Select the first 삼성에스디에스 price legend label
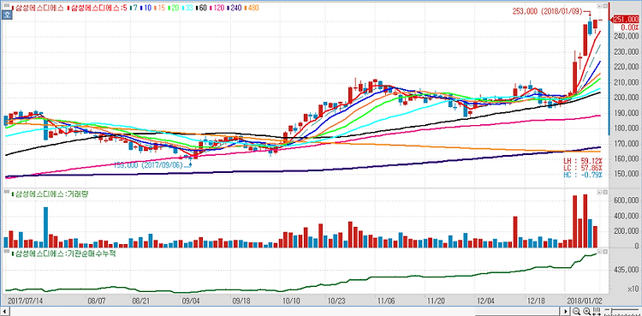The image size is (642, 316). tap(38, 8)
